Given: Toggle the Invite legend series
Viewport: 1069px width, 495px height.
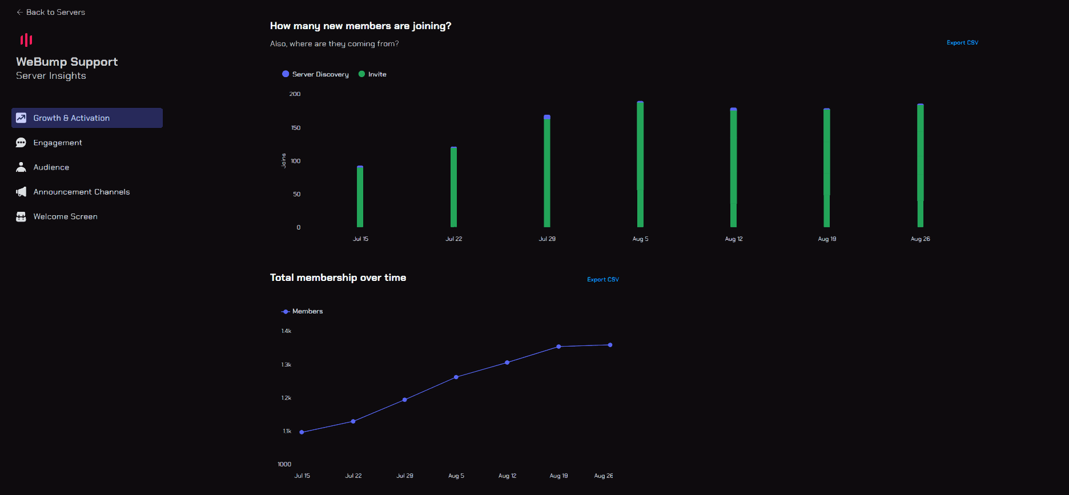Looking at the screenshot, I should tap(372, 74).
